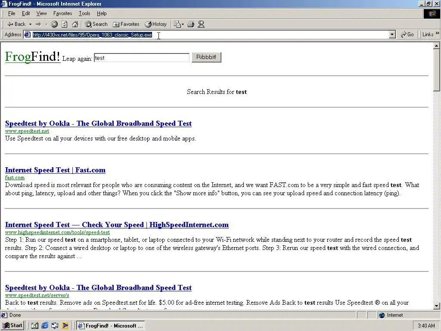This screenshot has height=331, width=441.
Task: Click the Print toolbar icon
Action: coord(191,24)
